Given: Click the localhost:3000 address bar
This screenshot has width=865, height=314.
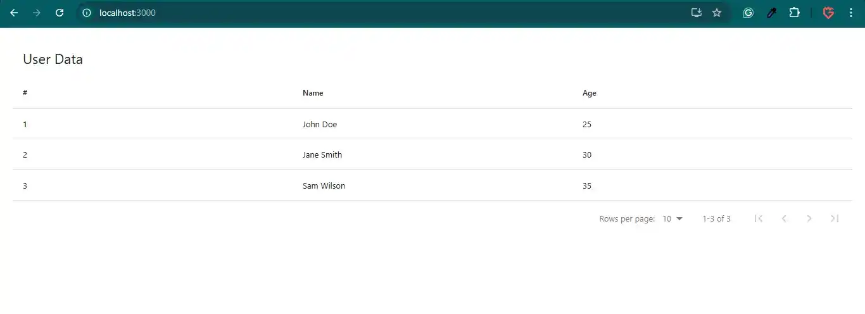Looking at the screenshot, I should [380, 13].
